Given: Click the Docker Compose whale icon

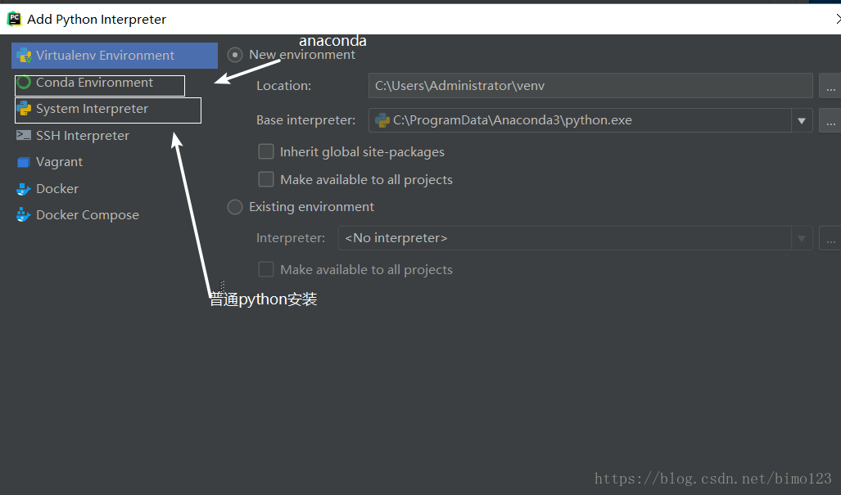Looking at the screenshot, I should [24, 215].
